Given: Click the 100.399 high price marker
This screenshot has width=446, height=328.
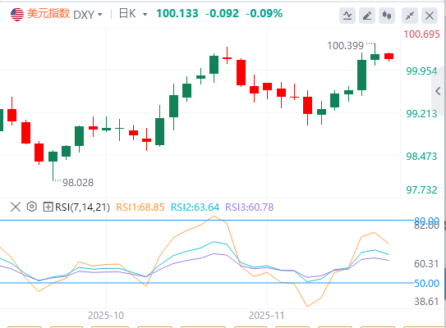Looking at the screenshot, I should coord(345,45).
